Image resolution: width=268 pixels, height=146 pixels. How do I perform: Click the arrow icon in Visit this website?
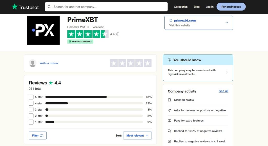226,23
